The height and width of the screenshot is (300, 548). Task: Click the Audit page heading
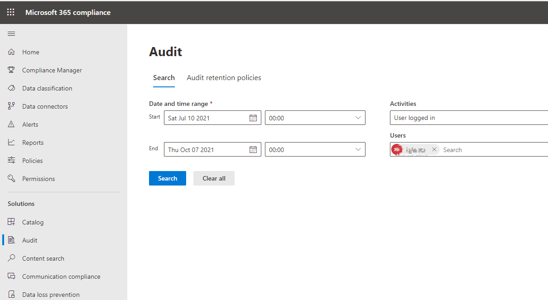pos(166,52)
